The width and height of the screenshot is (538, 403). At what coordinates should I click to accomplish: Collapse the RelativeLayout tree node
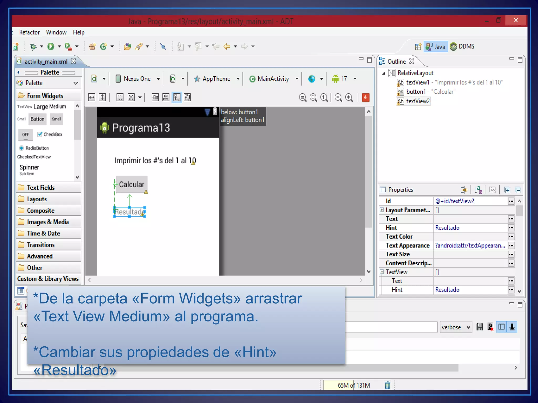(384, 73)
